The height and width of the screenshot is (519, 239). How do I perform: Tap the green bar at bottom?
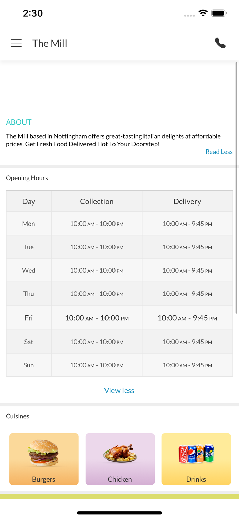pos(119,497)
